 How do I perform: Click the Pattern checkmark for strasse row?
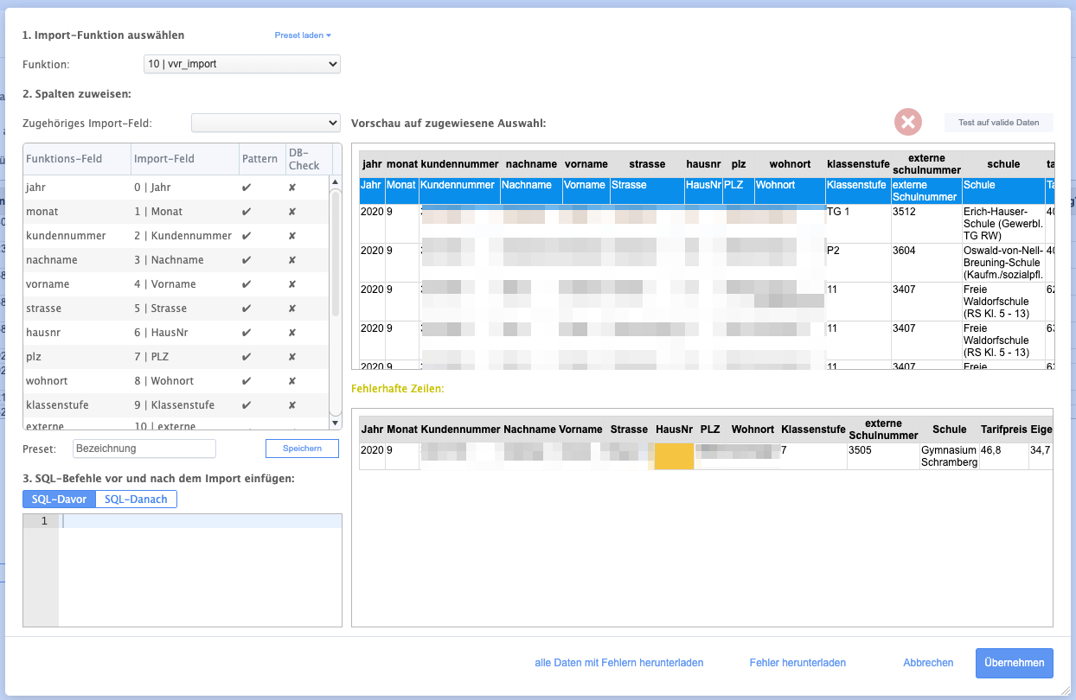tap(247, 309)
